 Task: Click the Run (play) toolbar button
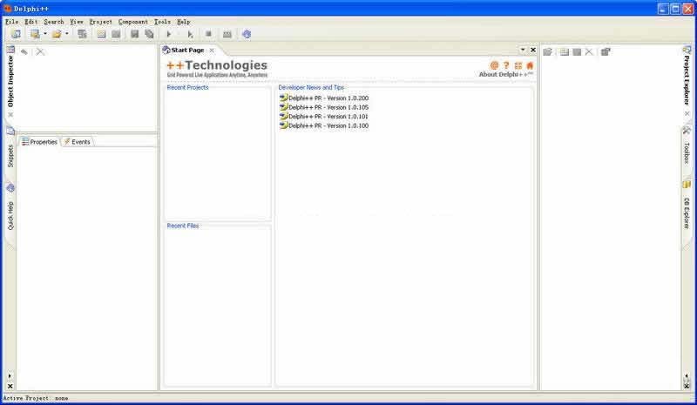click(169, 34)
